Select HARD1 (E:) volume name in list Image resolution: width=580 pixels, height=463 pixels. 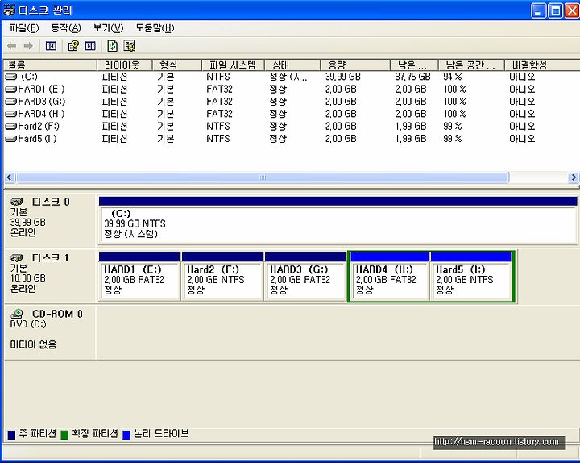coord(41,89)
